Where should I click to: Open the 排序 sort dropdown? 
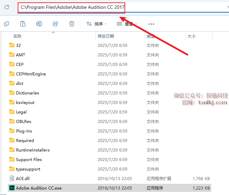pos(97,24)
